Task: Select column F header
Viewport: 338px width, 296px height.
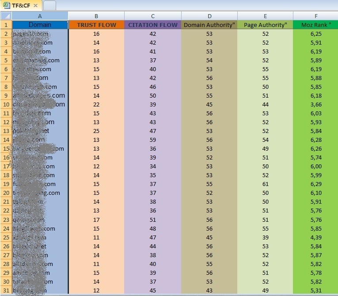Action: (x=315, y=16)
